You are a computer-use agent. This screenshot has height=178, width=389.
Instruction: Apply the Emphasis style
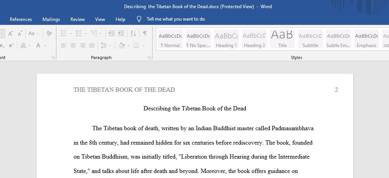click(366, 39)
